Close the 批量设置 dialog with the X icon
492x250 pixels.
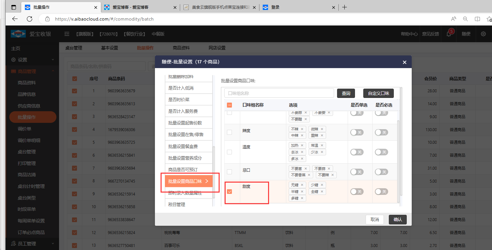[x=404, y=62]
